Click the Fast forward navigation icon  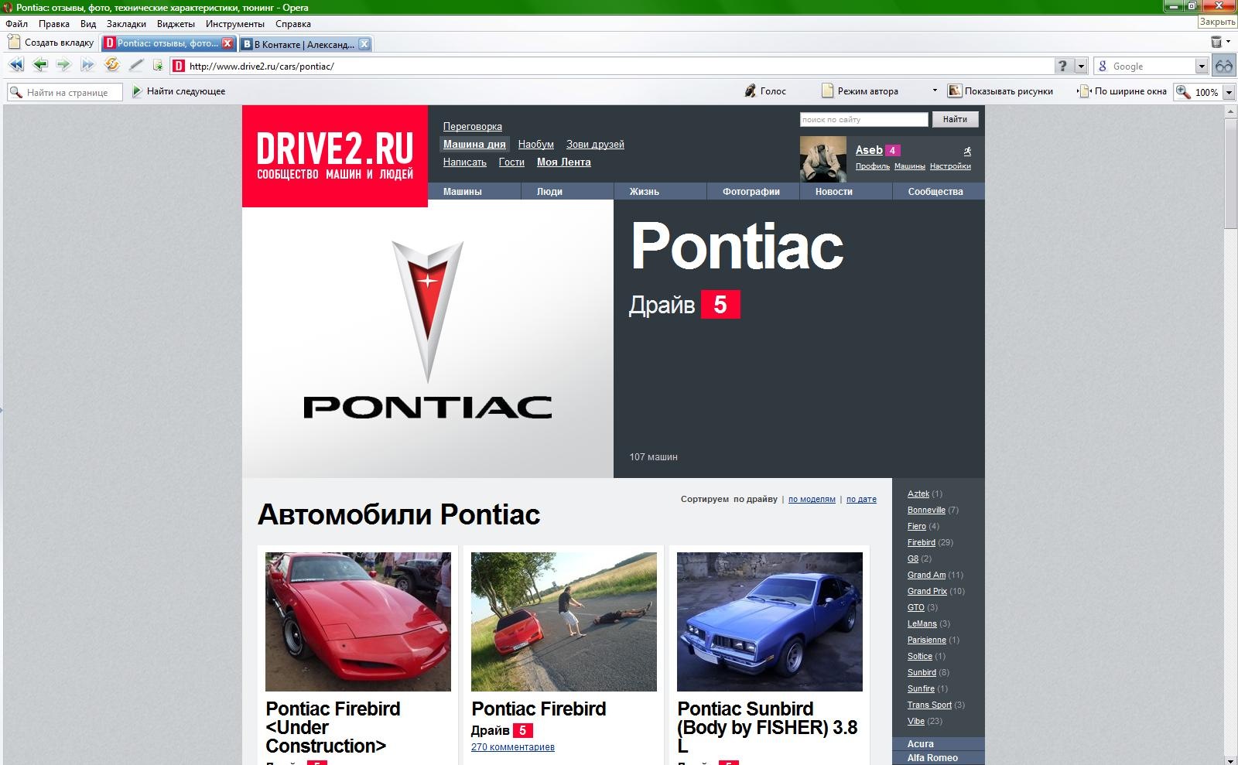click(x=87, y=65)
